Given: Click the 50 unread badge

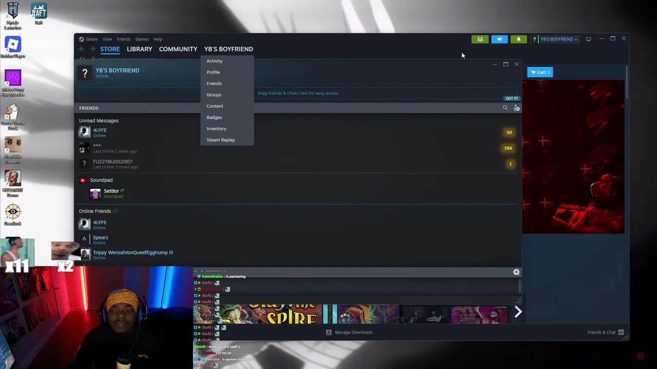Looking at the screenshot, I should coord(509,132).
